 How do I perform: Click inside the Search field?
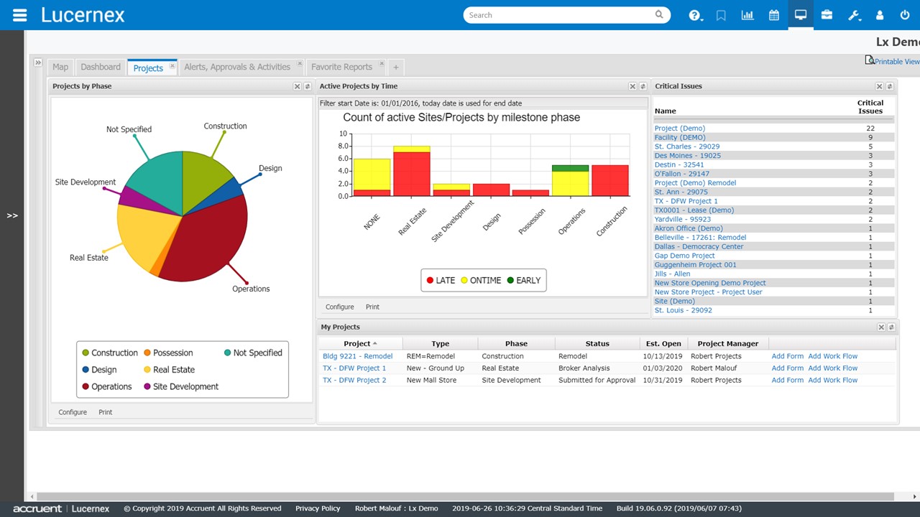pyautogui.click(x=561, y=15)
